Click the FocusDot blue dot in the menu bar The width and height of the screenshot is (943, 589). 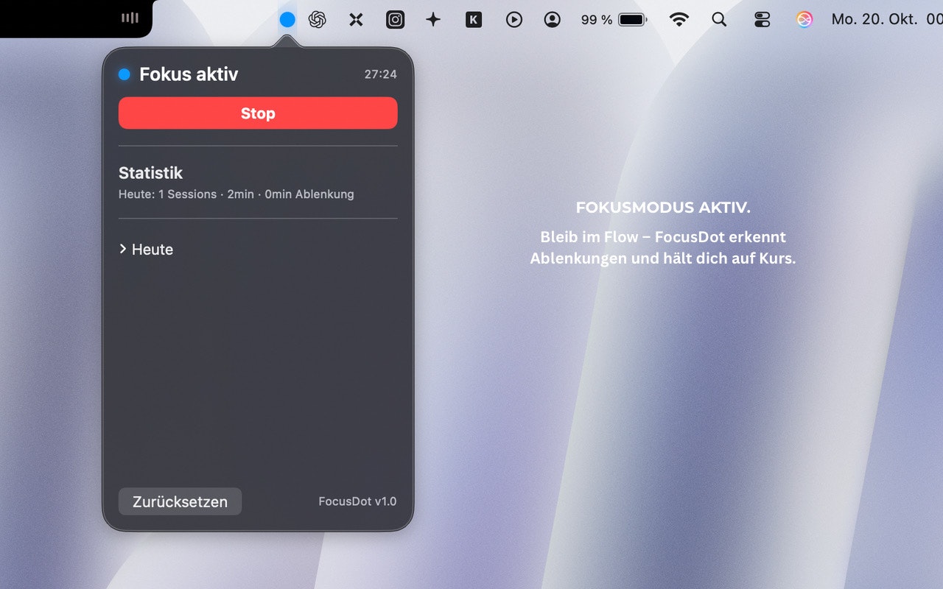(x=287, y=19)
